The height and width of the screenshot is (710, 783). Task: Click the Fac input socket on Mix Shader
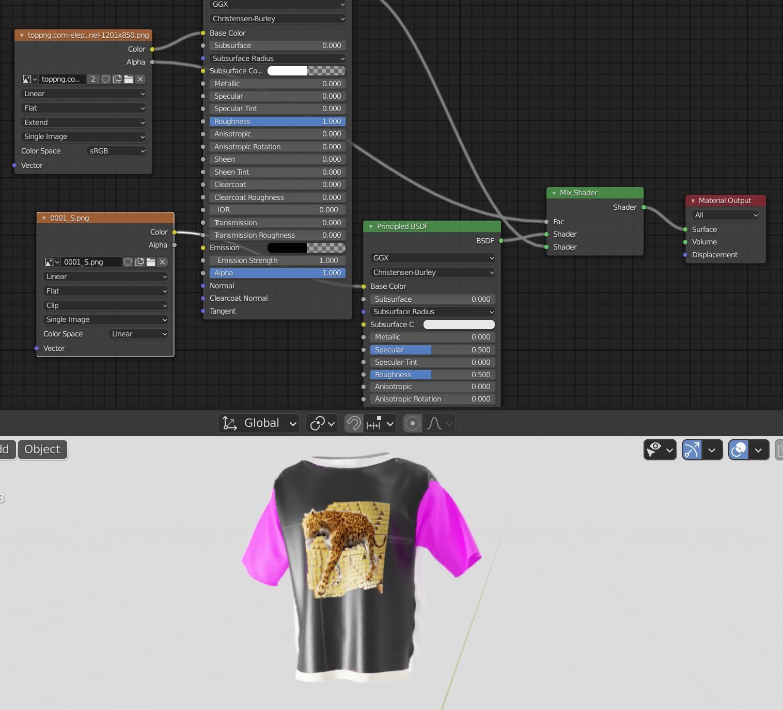coord(546,222)
